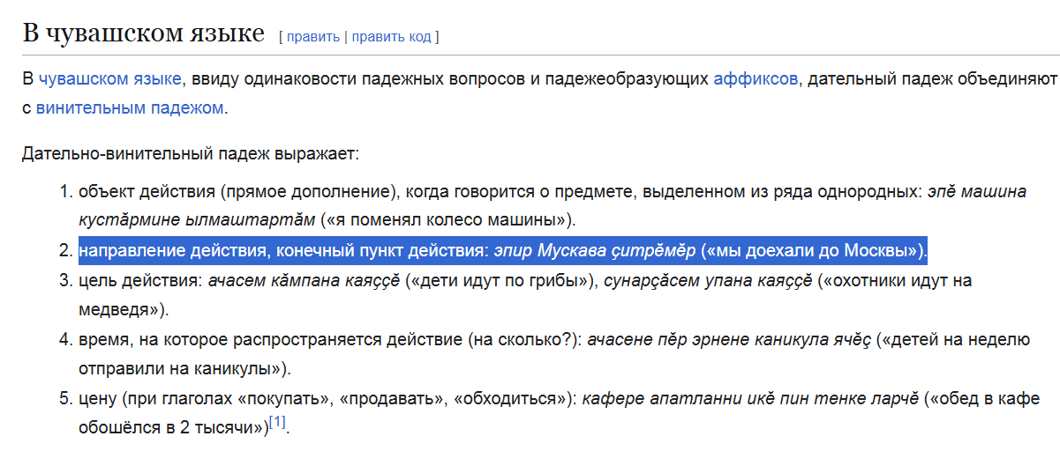Click the italic example "ачасене пĕр эрнене каникула ячĕç"
The image size is (1060, 451).
click(x=729, y=339)
